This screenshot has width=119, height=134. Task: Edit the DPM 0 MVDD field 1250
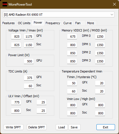[100, 37]
